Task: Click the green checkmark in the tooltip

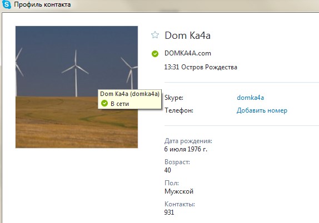Action: (x=104, y=103)
